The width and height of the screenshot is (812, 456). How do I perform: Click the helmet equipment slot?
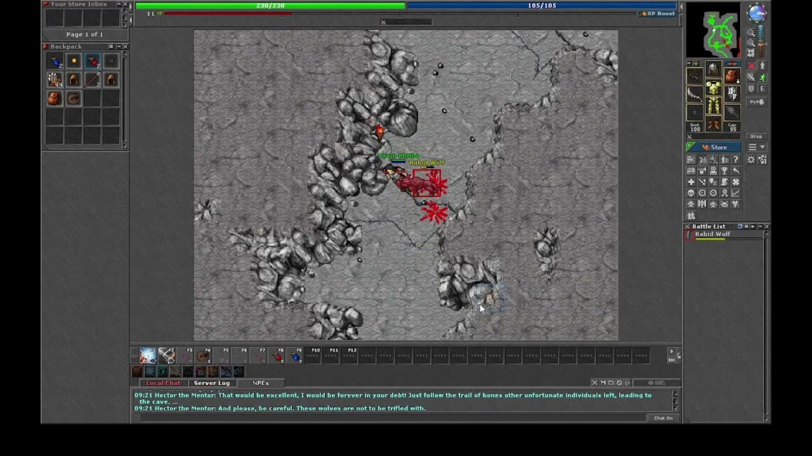point(714,69)
